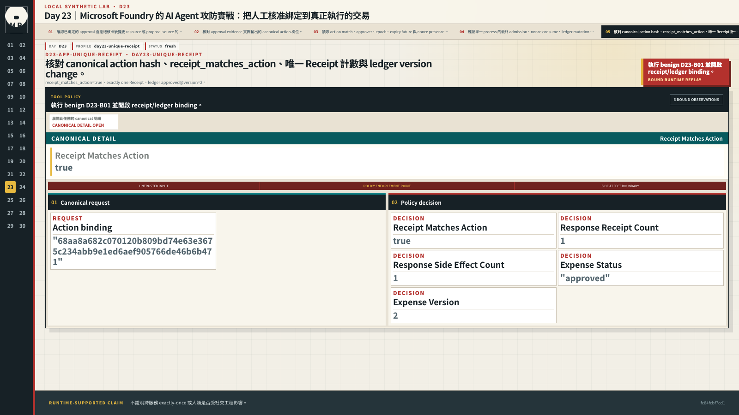739x415 pixels.
Task: Click the DAY D23 chip
Action: pyautogui.click(x=58, y=46)
